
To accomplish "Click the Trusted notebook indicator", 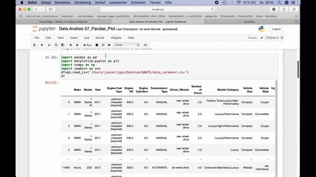I will tap(252, 38).
